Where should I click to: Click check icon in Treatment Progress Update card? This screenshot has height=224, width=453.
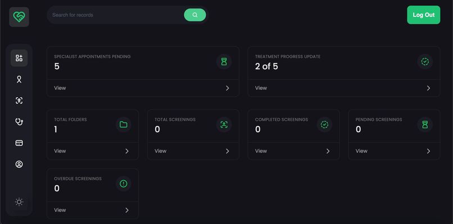[x=425, y=62]
